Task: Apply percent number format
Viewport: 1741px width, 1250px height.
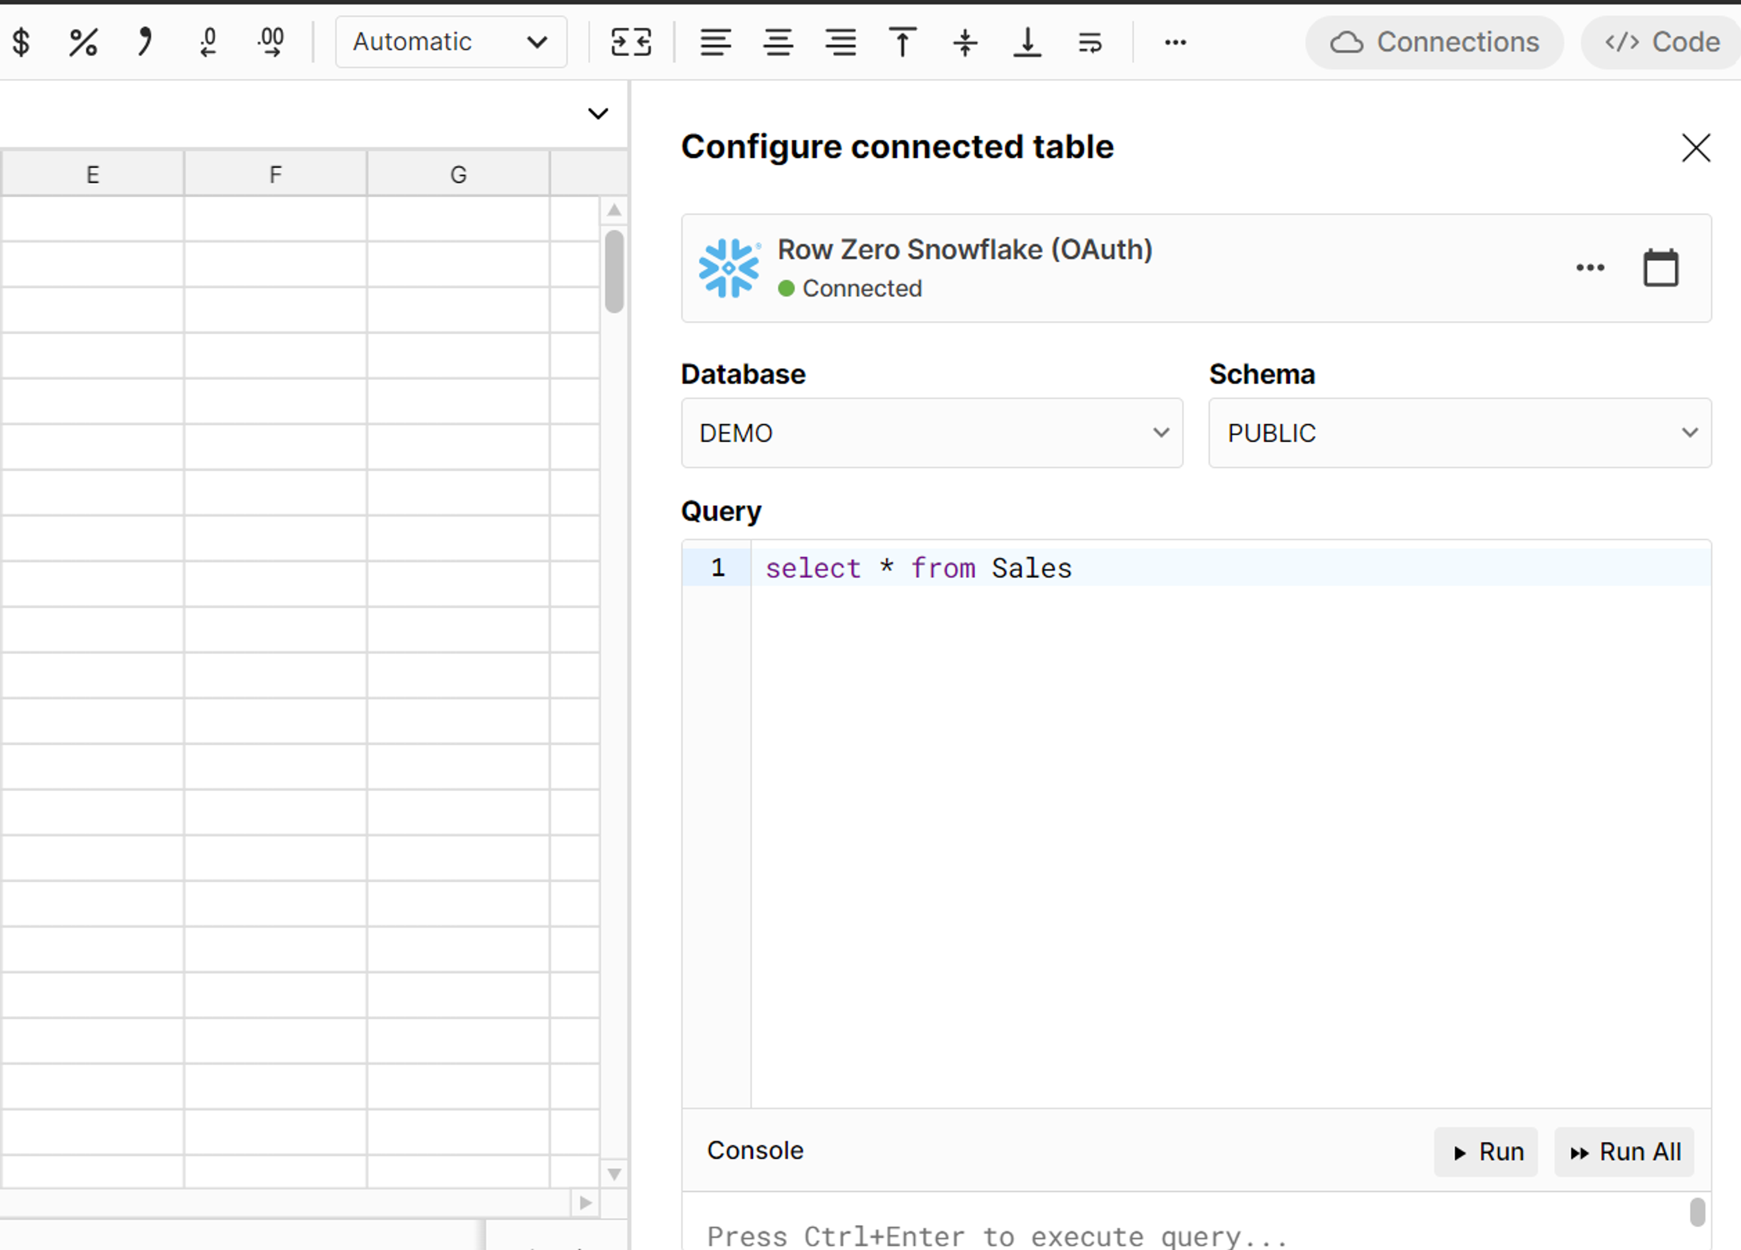Action: click(83, 42)
